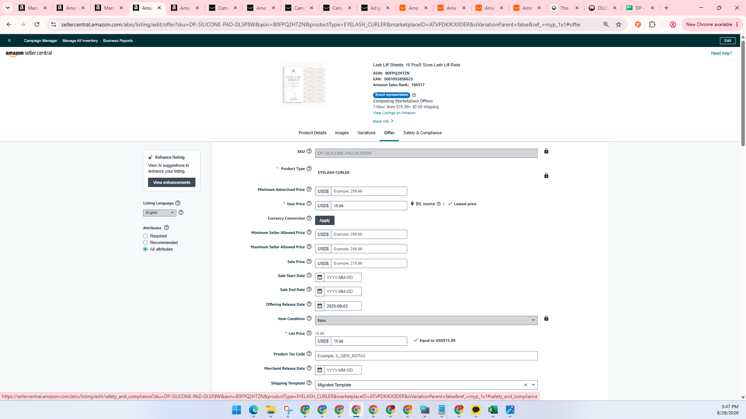Click the Attributes help icon
The width and height of the screenshot is (746, 419).
(166, 228)
